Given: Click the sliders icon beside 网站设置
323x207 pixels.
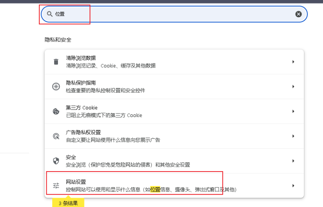Looking at the screenshot, I should click(56, 186).
